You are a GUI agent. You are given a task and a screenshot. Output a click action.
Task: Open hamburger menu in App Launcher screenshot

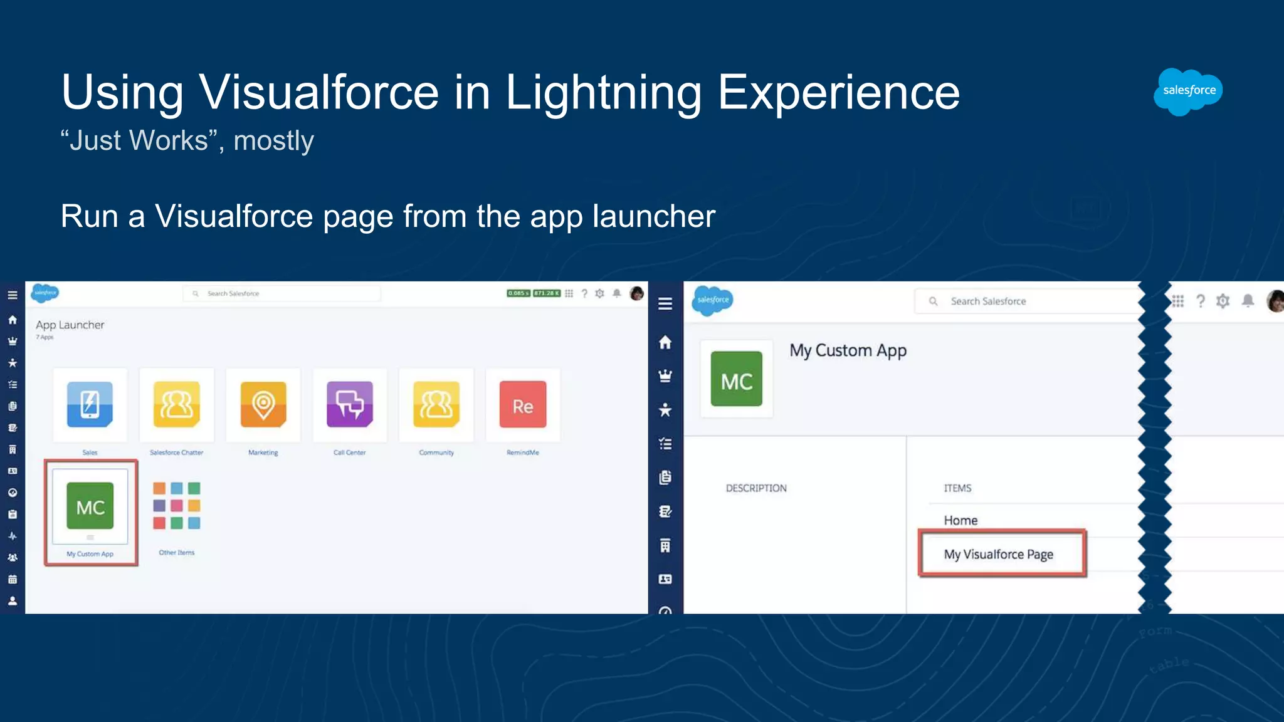pyautogui.click(x=13, y=295)
